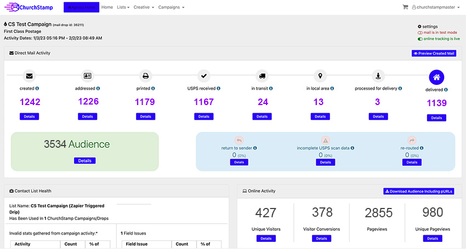
Task: Click the created envelope stage icon
Action: pyautogui.click(x=29, y=76)
